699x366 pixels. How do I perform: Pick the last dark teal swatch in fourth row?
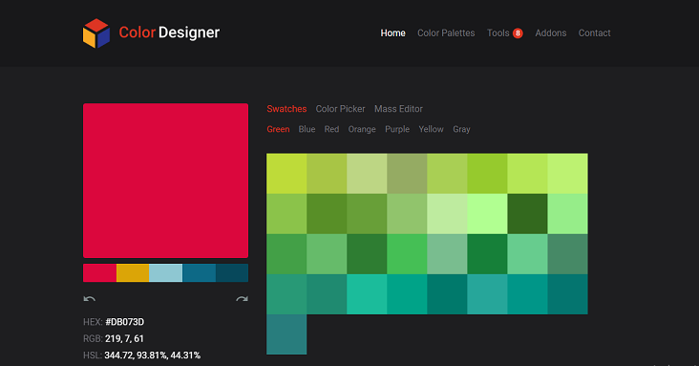click(x=567, y=294)
